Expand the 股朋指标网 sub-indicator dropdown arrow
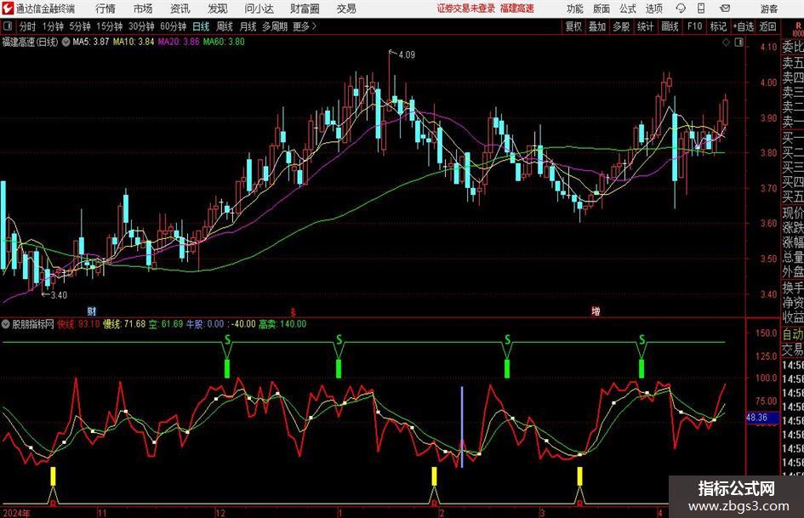Screen dimensions: 804x518 coord(6,324)
